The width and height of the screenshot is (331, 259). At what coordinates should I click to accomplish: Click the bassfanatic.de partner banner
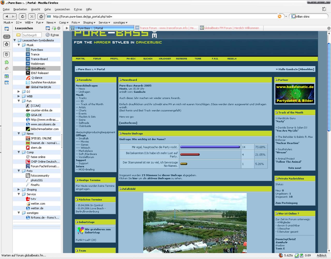pyautogui.click(x=295, y=94)
